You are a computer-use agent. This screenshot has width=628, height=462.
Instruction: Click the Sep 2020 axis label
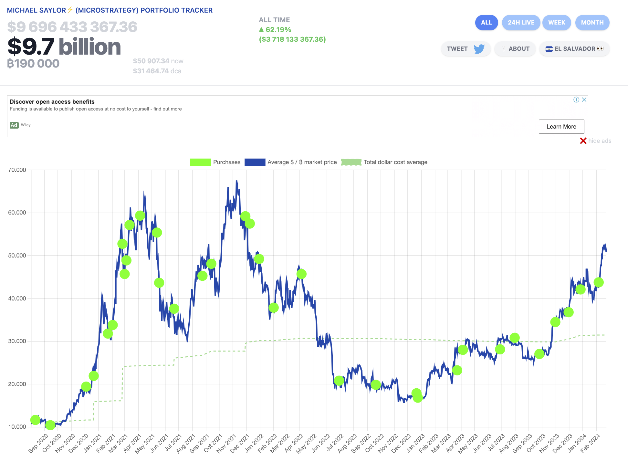[38, 443]
